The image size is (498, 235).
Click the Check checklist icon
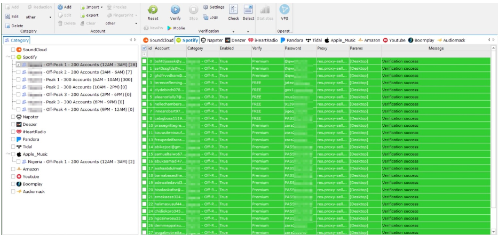click(x=233, y=10)
